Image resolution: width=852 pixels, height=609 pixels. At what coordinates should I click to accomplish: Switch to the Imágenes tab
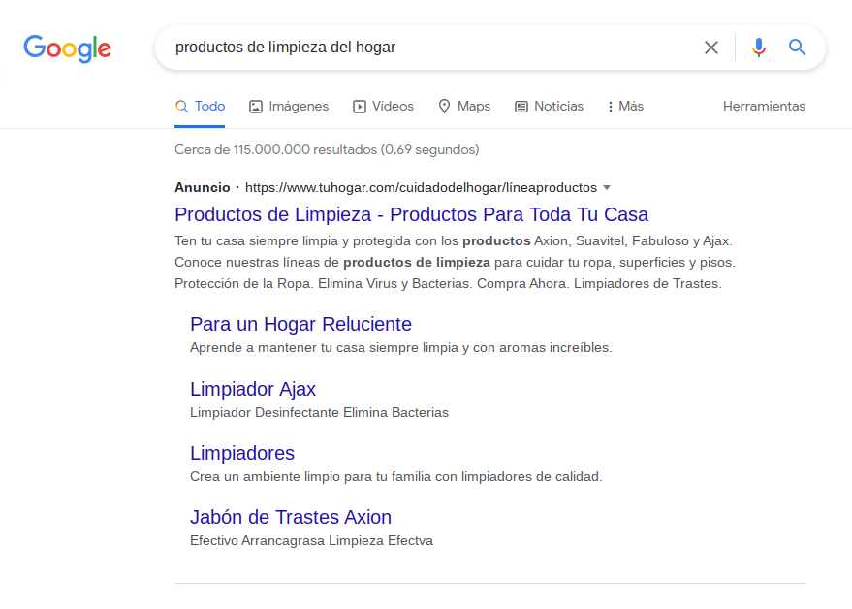289,106
